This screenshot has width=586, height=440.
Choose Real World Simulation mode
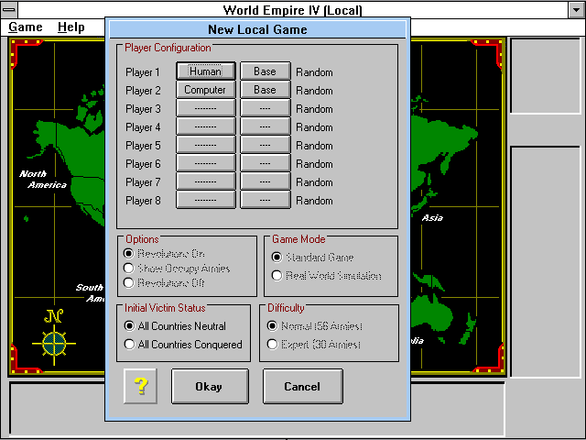pyautogui.click(x=327, y=276)
